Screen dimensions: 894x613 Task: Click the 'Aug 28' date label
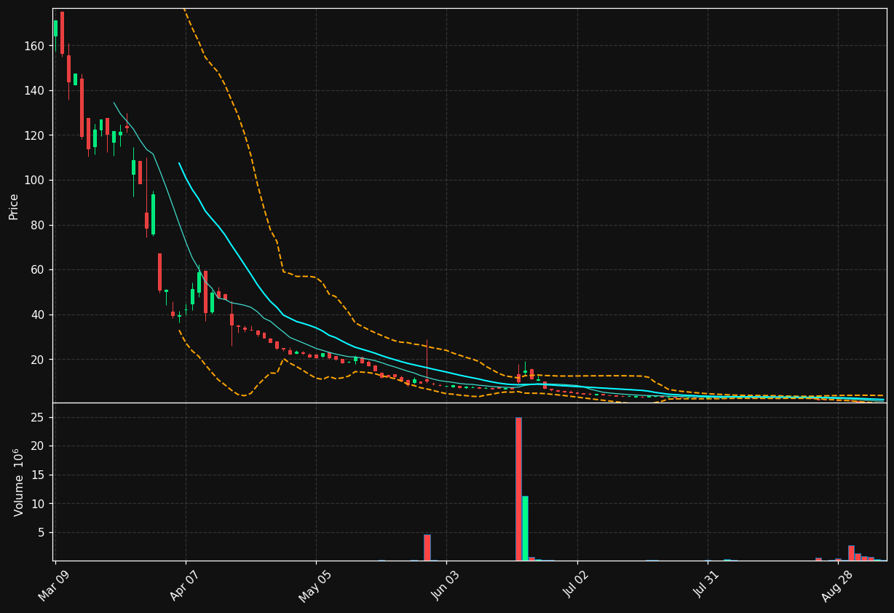coord(836,585)
